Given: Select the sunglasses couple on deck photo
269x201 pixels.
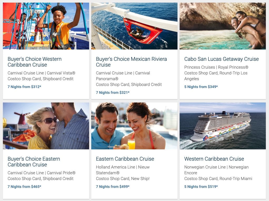Looking at the screenshot, I should click(x=46, y=126).
